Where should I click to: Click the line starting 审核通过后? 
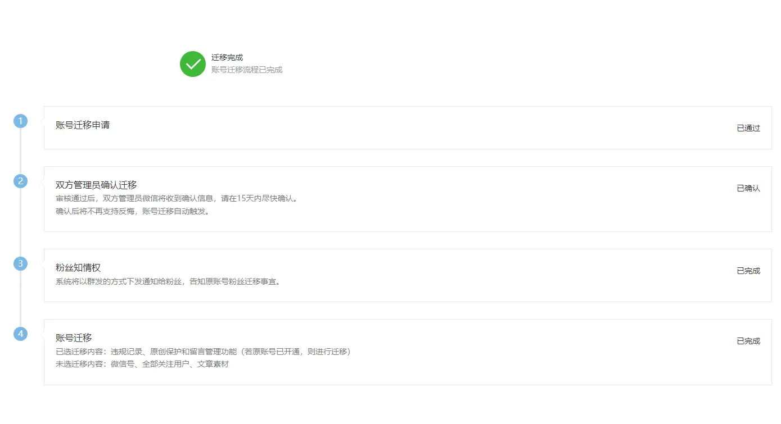[x=177, y=198]
